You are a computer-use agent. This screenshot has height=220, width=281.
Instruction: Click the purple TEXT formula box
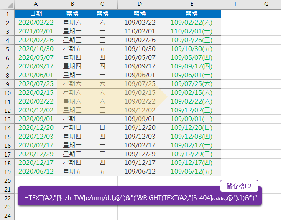(x=140, y=196)
